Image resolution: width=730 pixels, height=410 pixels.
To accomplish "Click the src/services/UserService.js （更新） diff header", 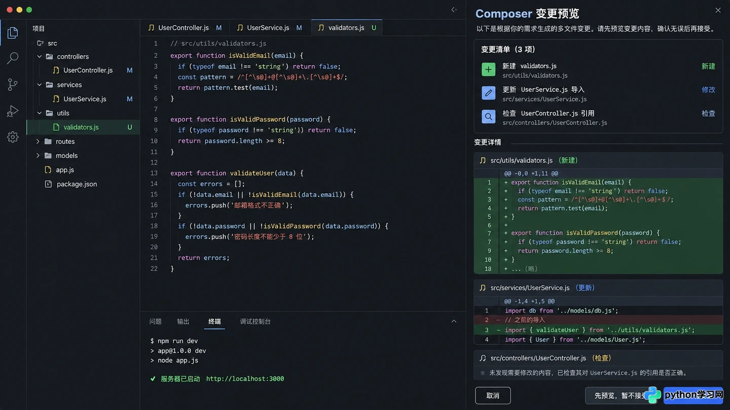I will [598, 288].
